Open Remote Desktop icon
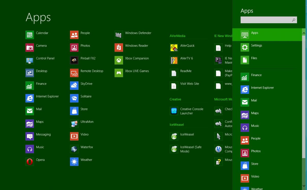 tap(74, 73)
